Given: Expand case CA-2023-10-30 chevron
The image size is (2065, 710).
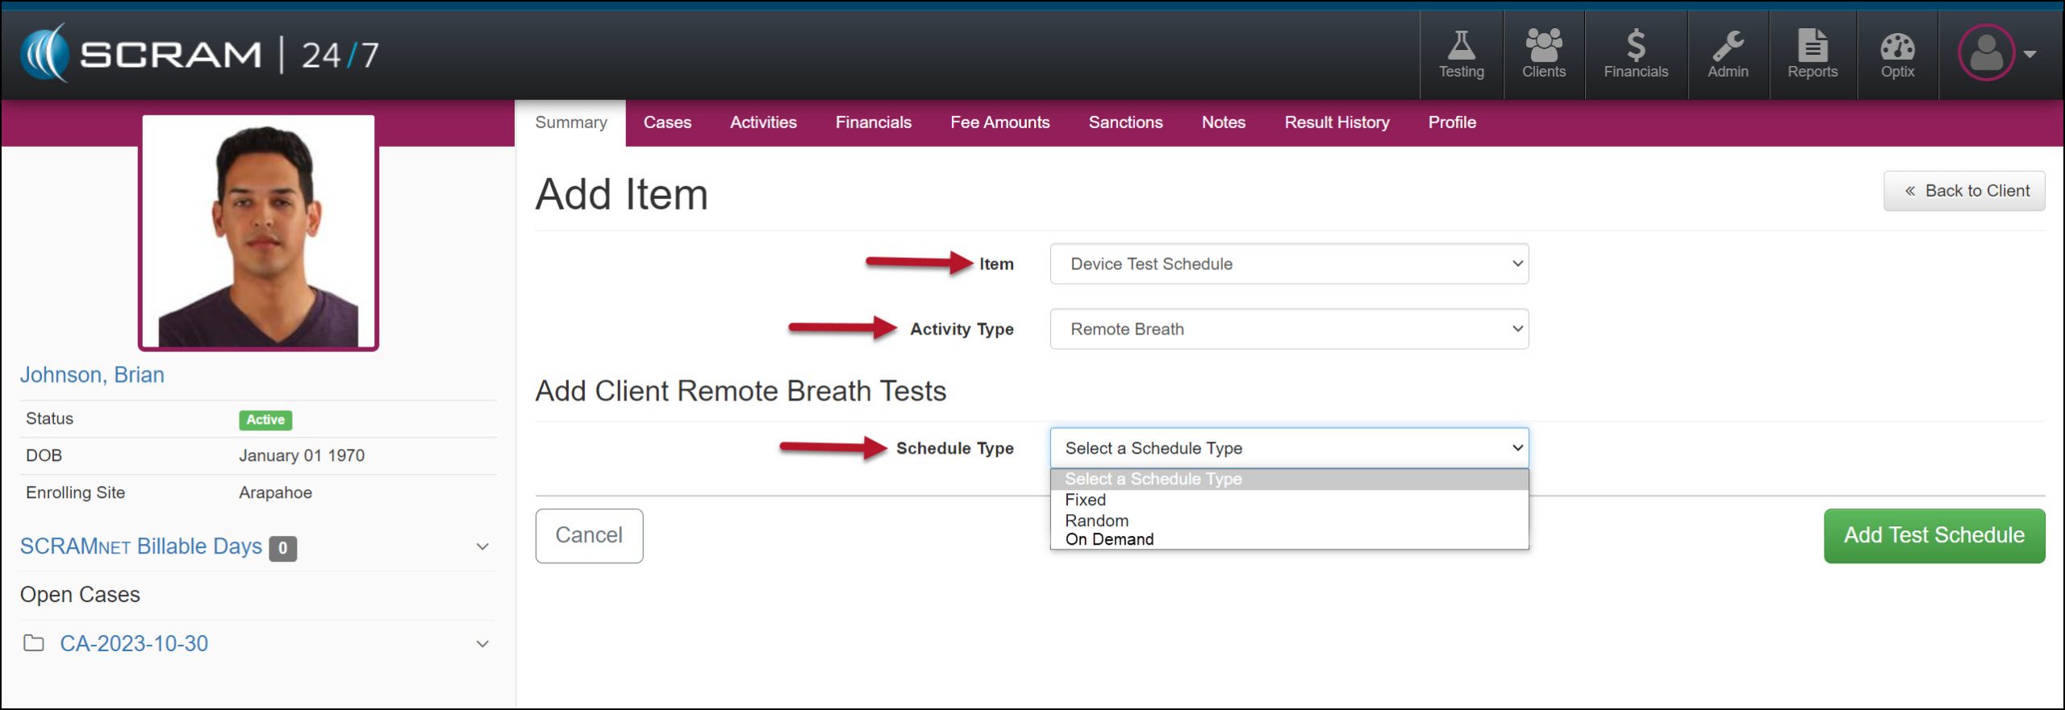Looking at the screenshot, I should [482, 644].
